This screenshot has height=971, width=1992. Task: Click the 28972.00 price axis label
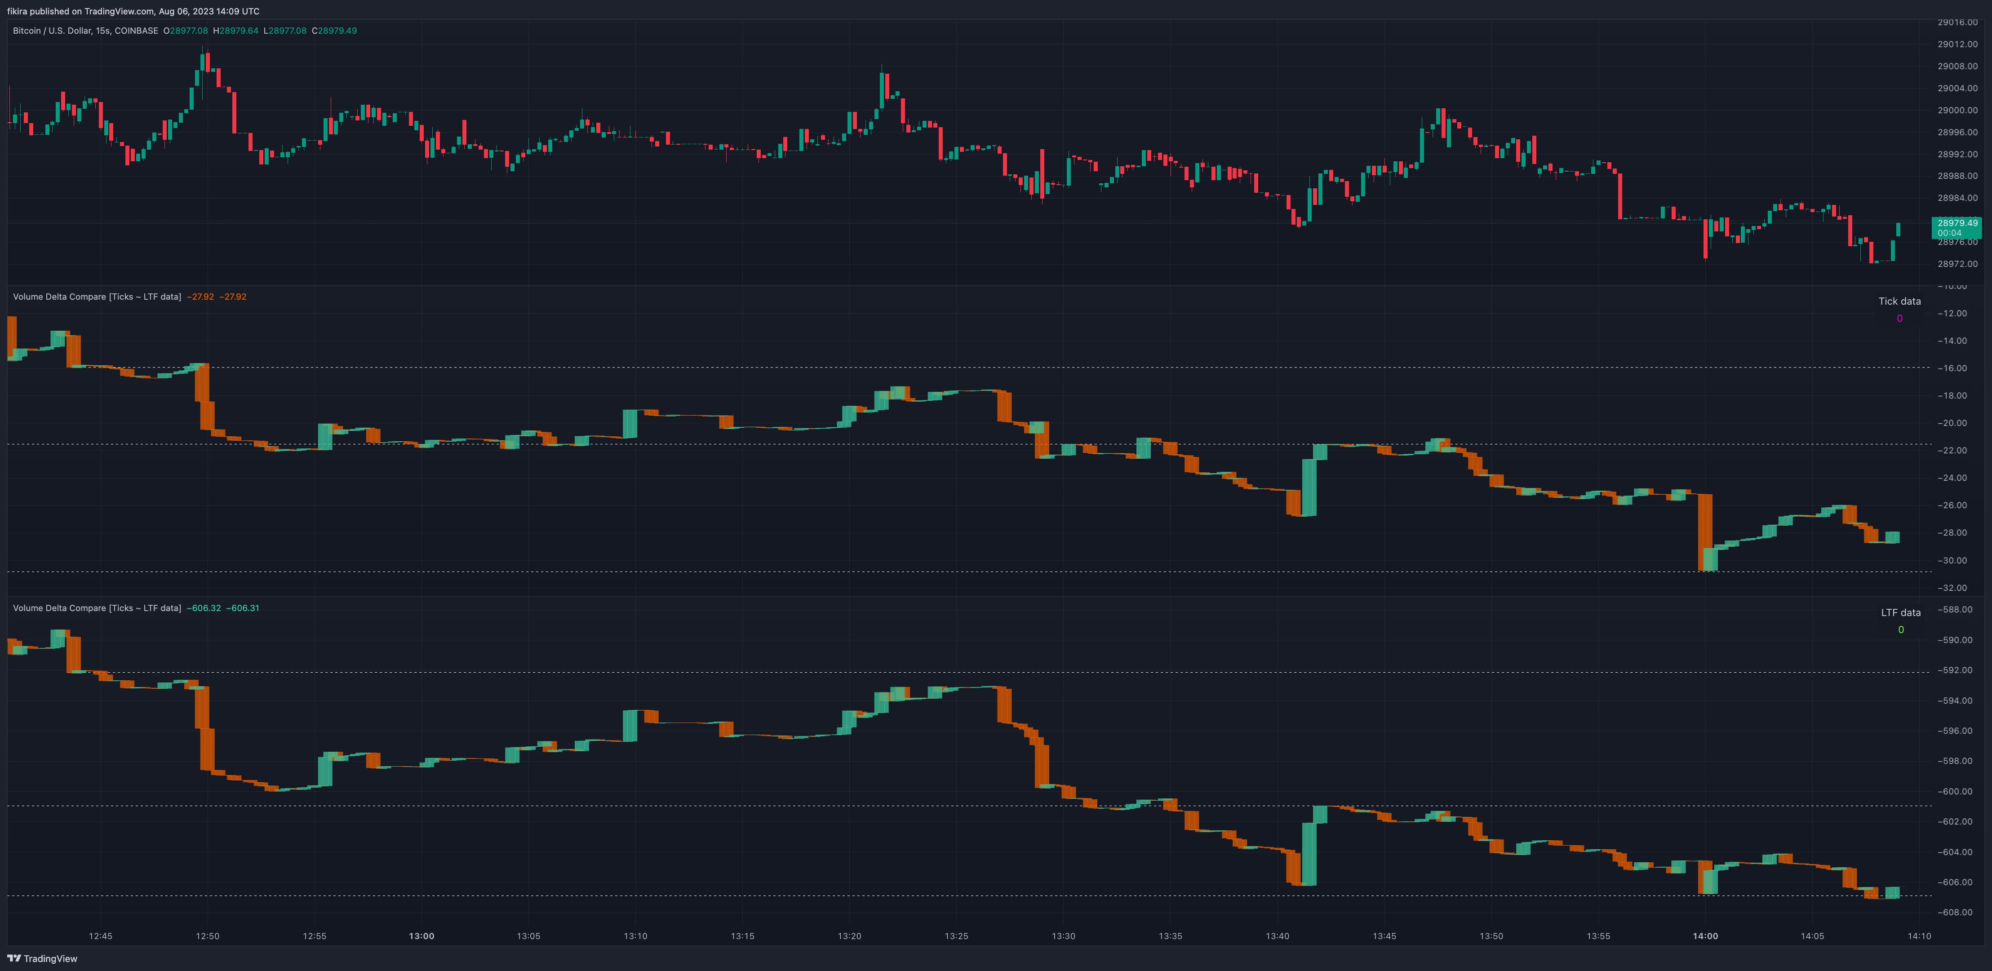(1957, 264)
